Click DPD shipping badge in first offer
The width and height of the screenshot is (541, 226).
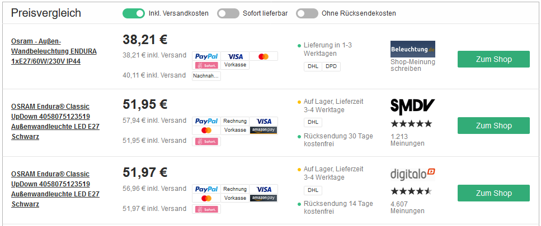tap(331, 66)
